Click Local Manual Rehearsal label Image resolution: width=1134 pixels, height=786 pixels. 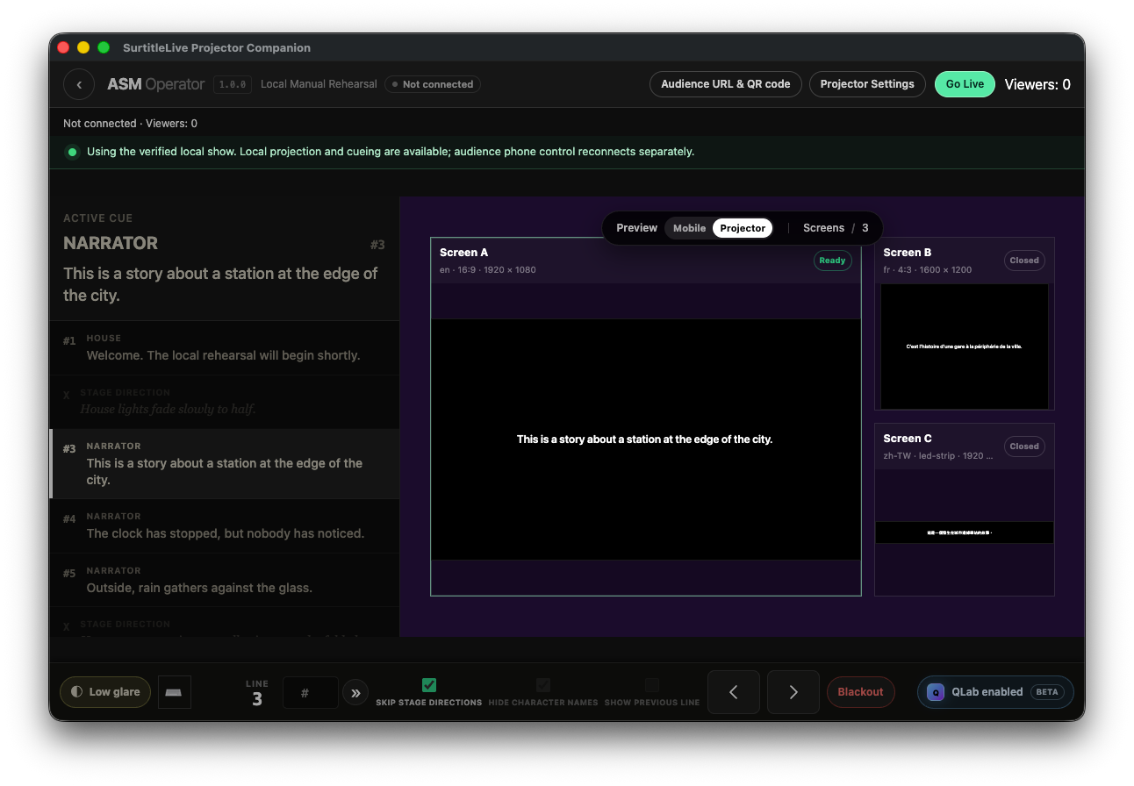coord(319,84)
